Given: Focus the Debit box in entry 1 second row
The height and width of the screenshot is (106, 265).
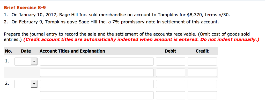Looking at the screenshot, I should (171, 73).
